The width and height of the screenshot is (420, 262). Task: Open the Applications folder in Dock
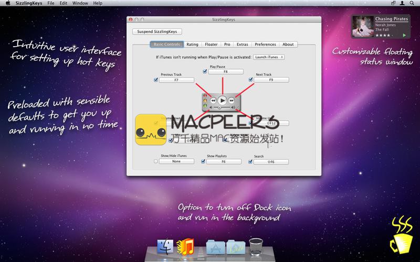point(216,246)
